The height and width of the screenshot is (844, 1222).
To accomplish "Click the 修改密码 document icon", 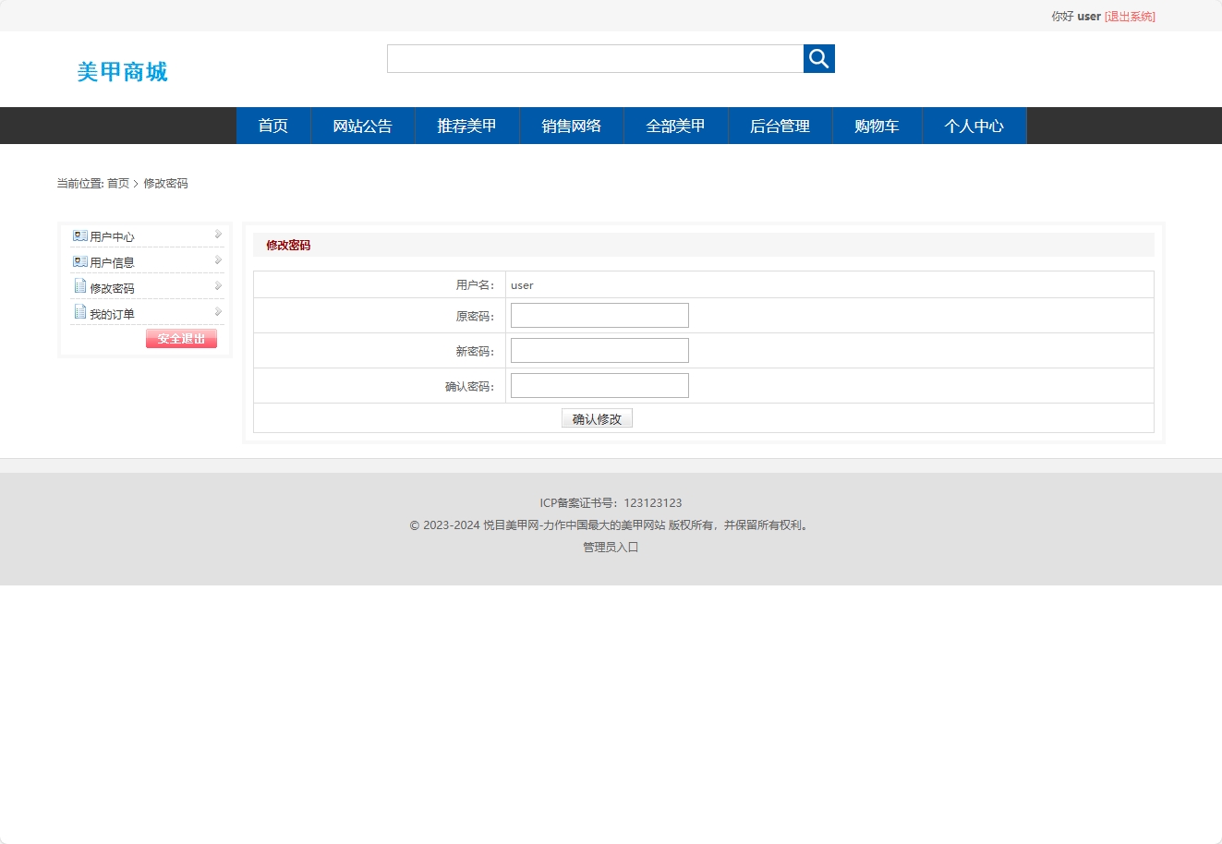I will [79, 286].
